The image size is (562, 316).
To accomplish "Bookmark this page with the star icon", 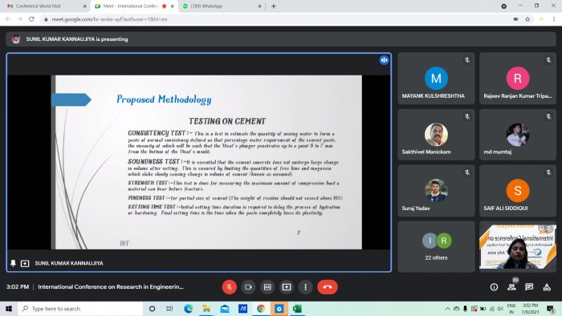I will (527, 19).
